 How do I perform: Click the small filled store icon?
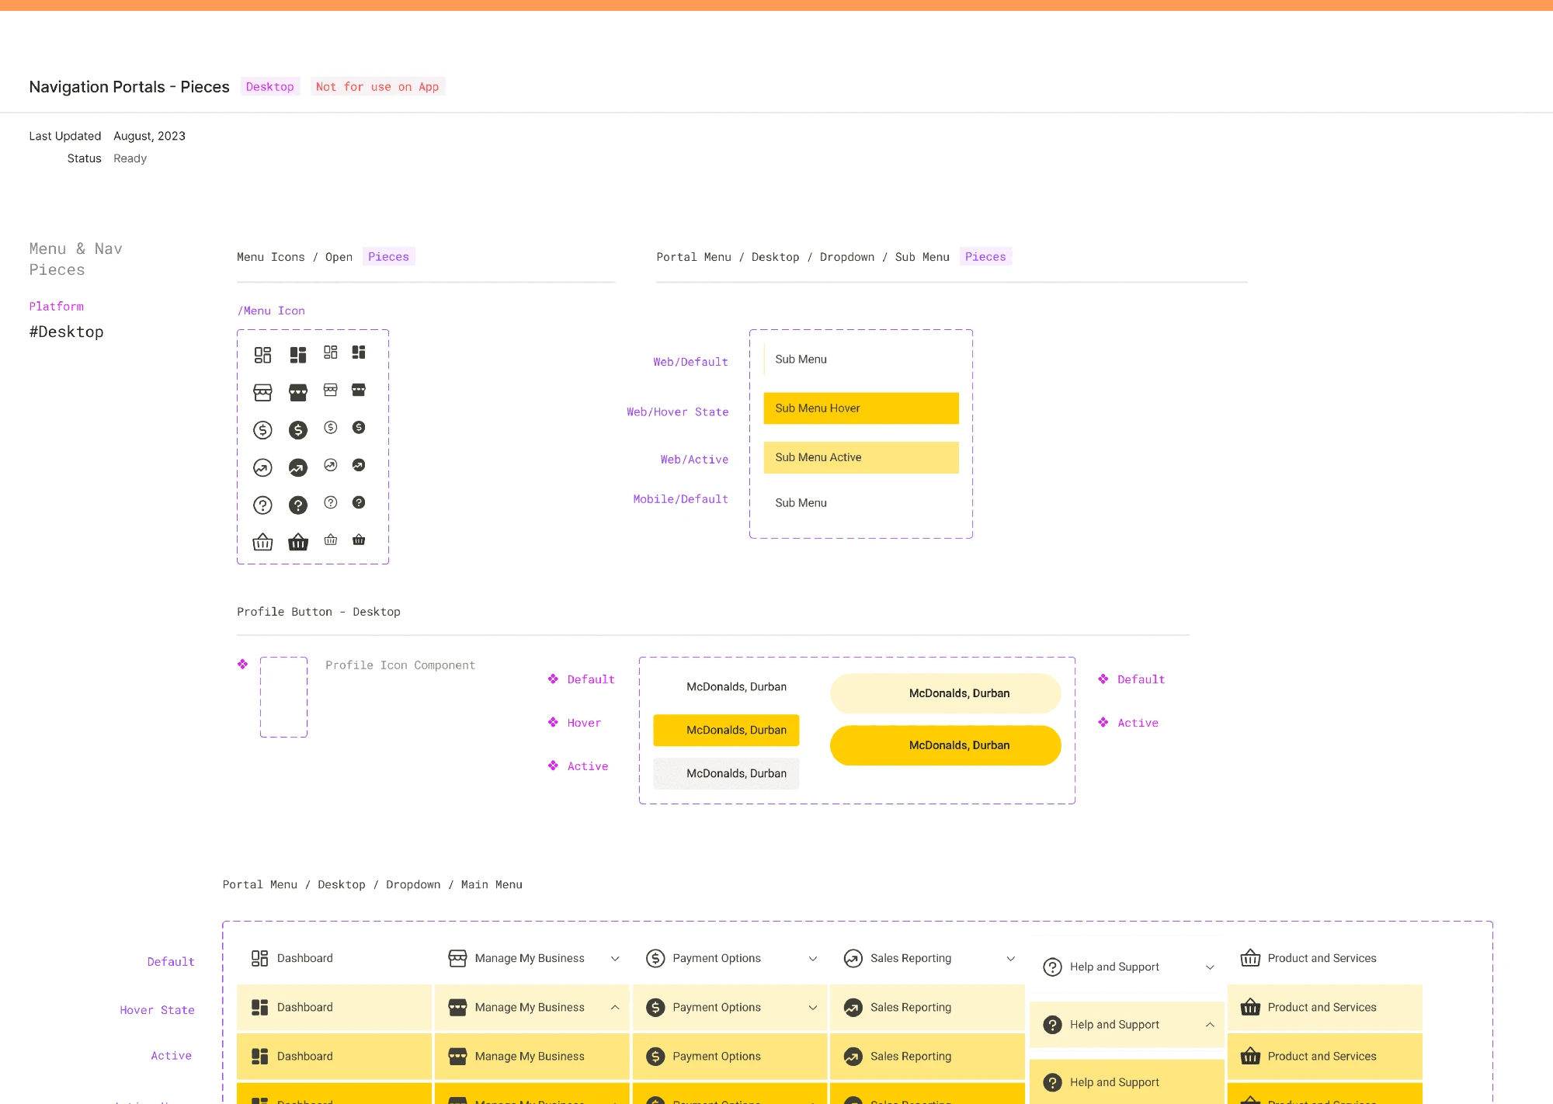(x=359, y=389)
